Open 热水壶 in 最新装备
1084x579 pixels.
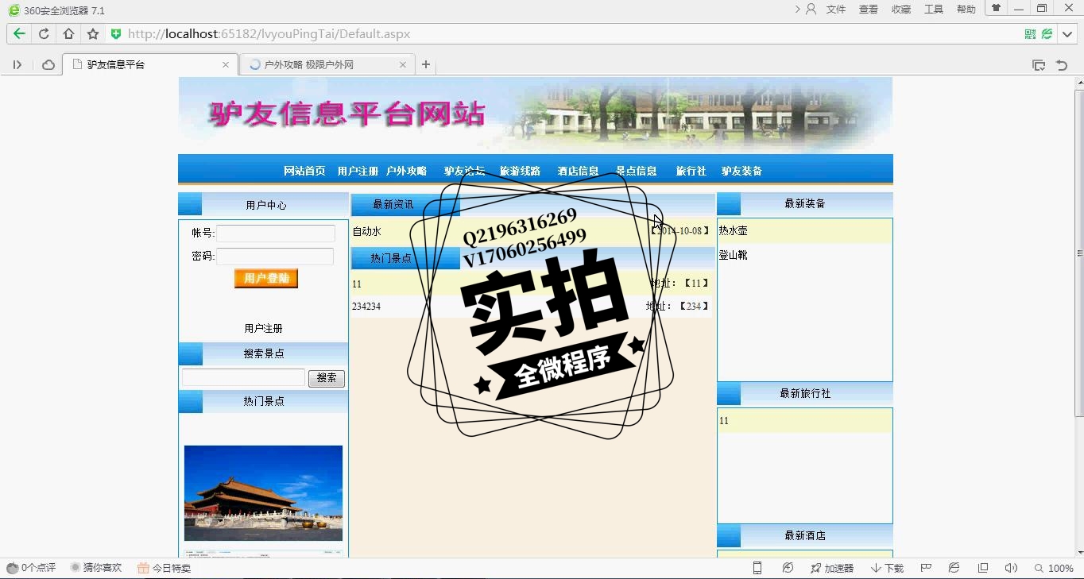(x=734, y=230)
